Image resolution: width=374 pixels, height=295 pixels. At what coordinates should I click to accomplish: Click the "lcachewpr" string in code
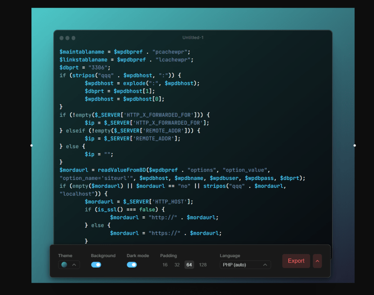coord(173,60)
